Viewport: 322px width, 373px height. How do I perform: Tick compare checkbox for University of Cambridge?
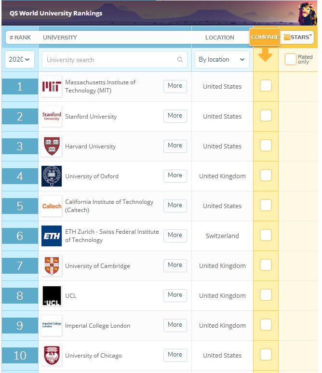(266, 265)
